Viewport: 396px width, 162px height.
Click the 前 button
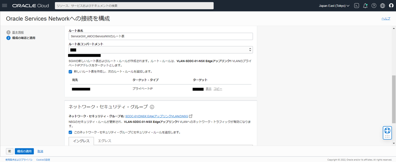click(9, 151)
